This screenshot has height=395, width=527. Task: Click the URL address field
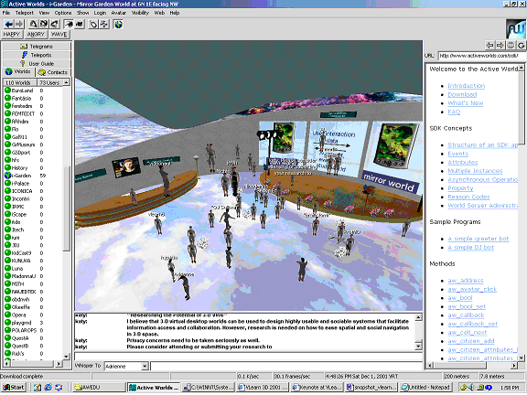[482, 56]
